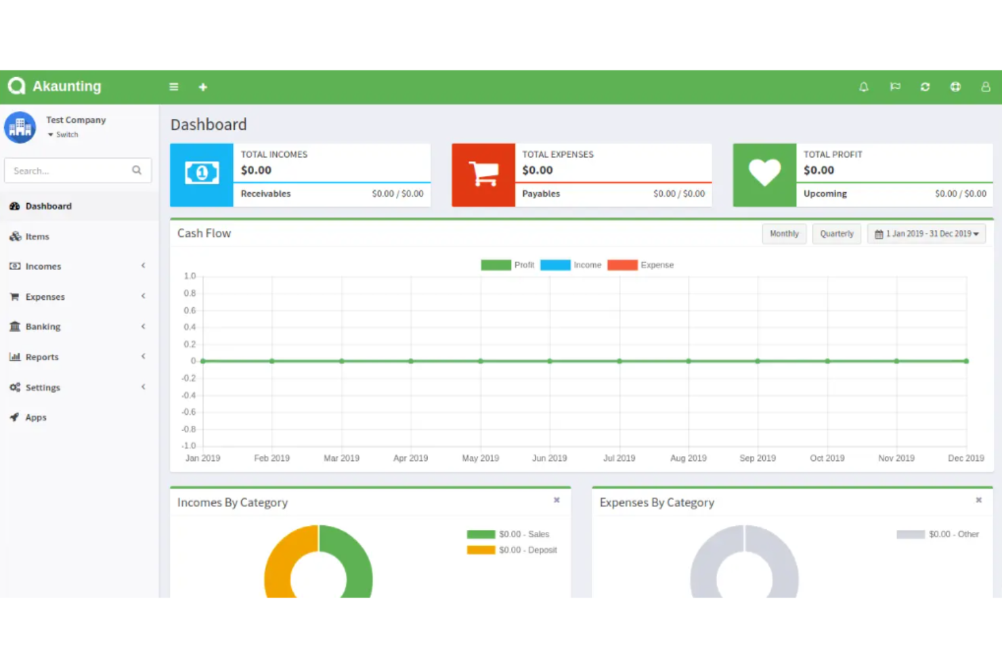The image size is (1002, 668).
Task: Expand the Incomes sidebar menu
Action: click(43, 267)
